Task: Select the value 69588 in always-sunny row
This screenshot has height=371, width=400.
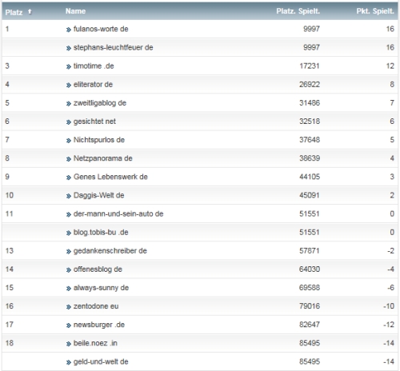Action: 310,288
